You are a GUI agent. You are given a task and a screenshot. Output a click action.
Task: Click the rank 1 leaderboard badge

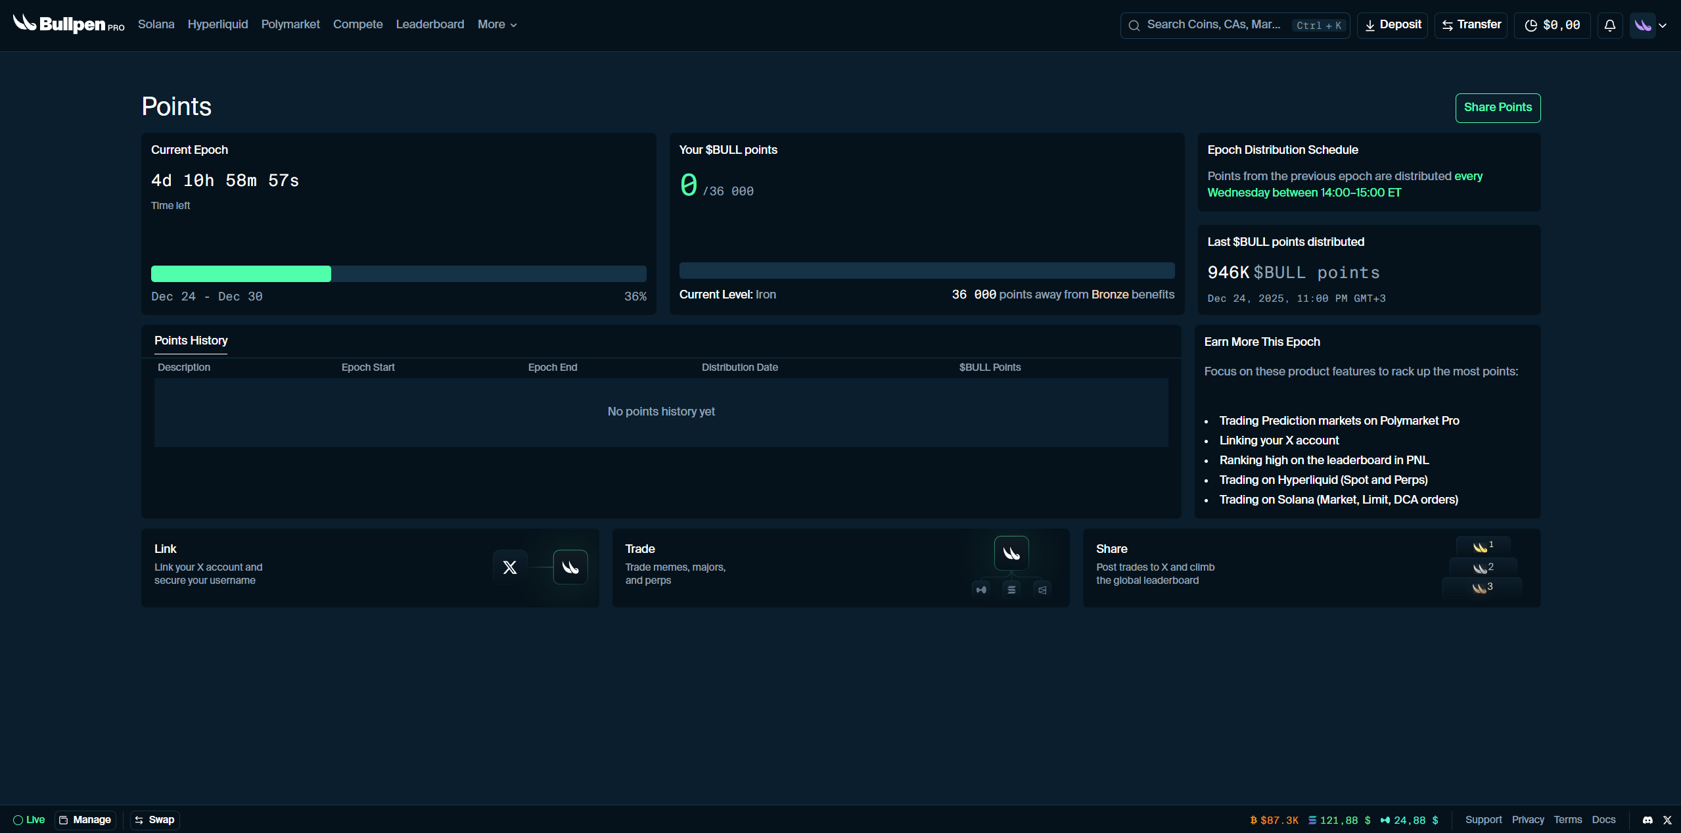pyautogui.click(x=1483, y=546)
